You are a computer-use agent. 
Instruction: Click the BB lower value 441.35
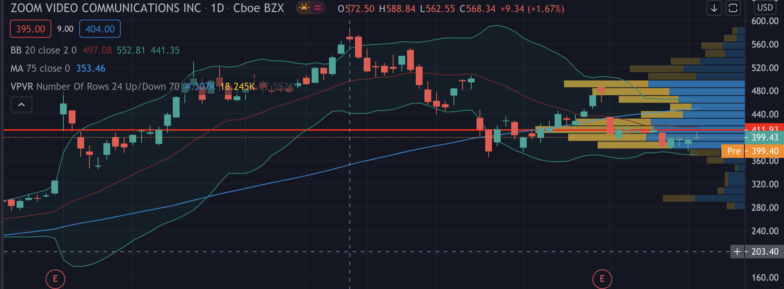165,50
